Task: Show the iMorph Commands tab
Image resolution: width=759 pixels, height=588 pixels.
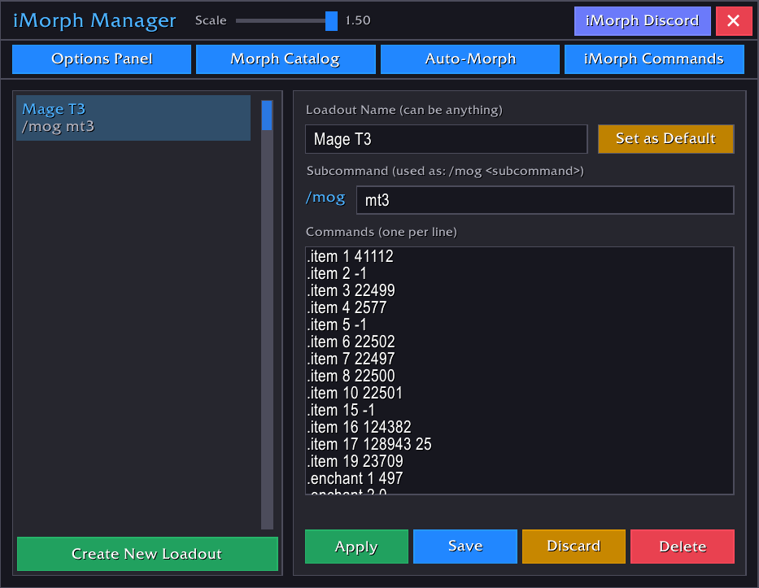Action: tap(654, 59)
